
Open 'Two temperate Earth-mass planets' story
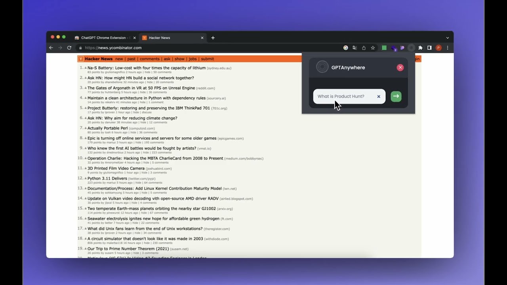(x=152, y=209)
